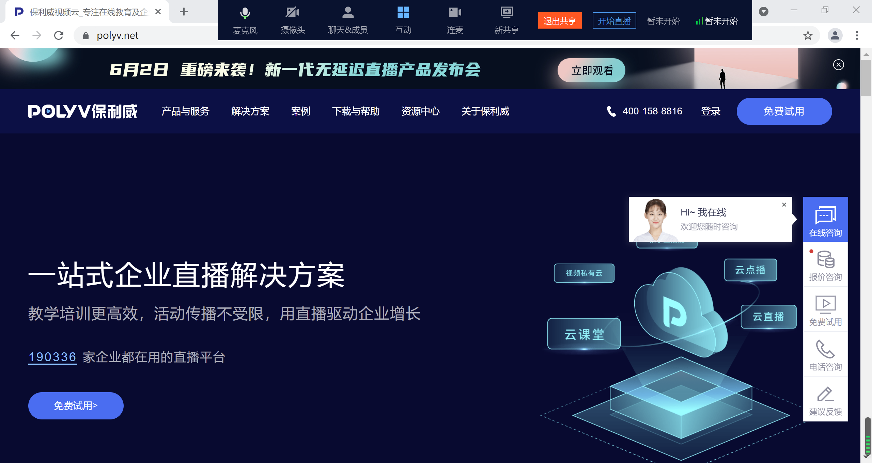The height and width of the screenshot is (463, 872).
Task: Reload the polyv.net page
Action: 59,35
